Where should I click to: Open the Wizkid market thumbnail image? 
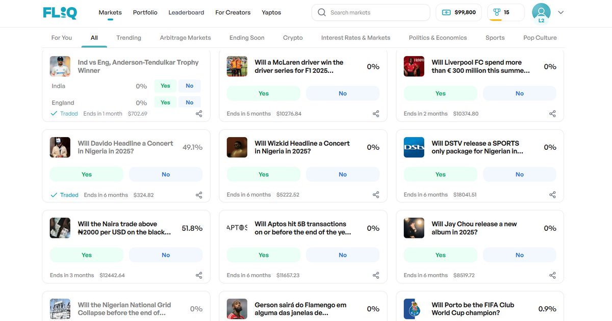click(x=237, y=147)
